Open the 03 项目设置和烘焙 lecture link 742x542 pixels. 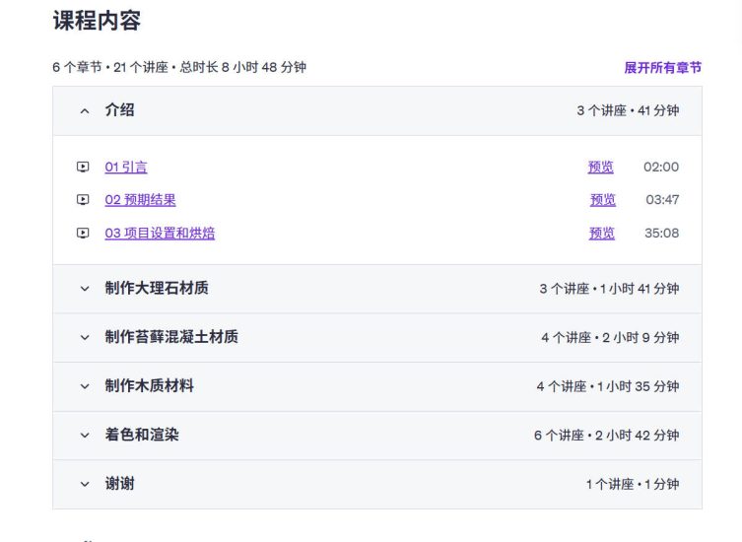(160, 233)
